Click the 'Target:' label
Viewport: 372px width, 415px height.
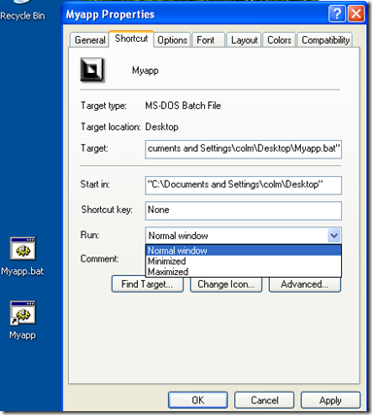94,149
